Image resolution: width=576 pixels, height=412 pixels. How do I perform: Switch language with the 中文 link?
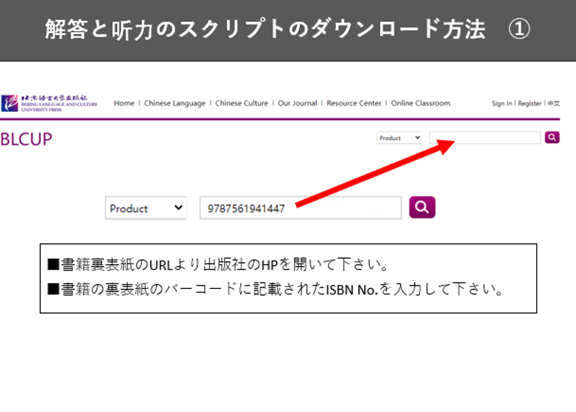click(x=554, y=104)
